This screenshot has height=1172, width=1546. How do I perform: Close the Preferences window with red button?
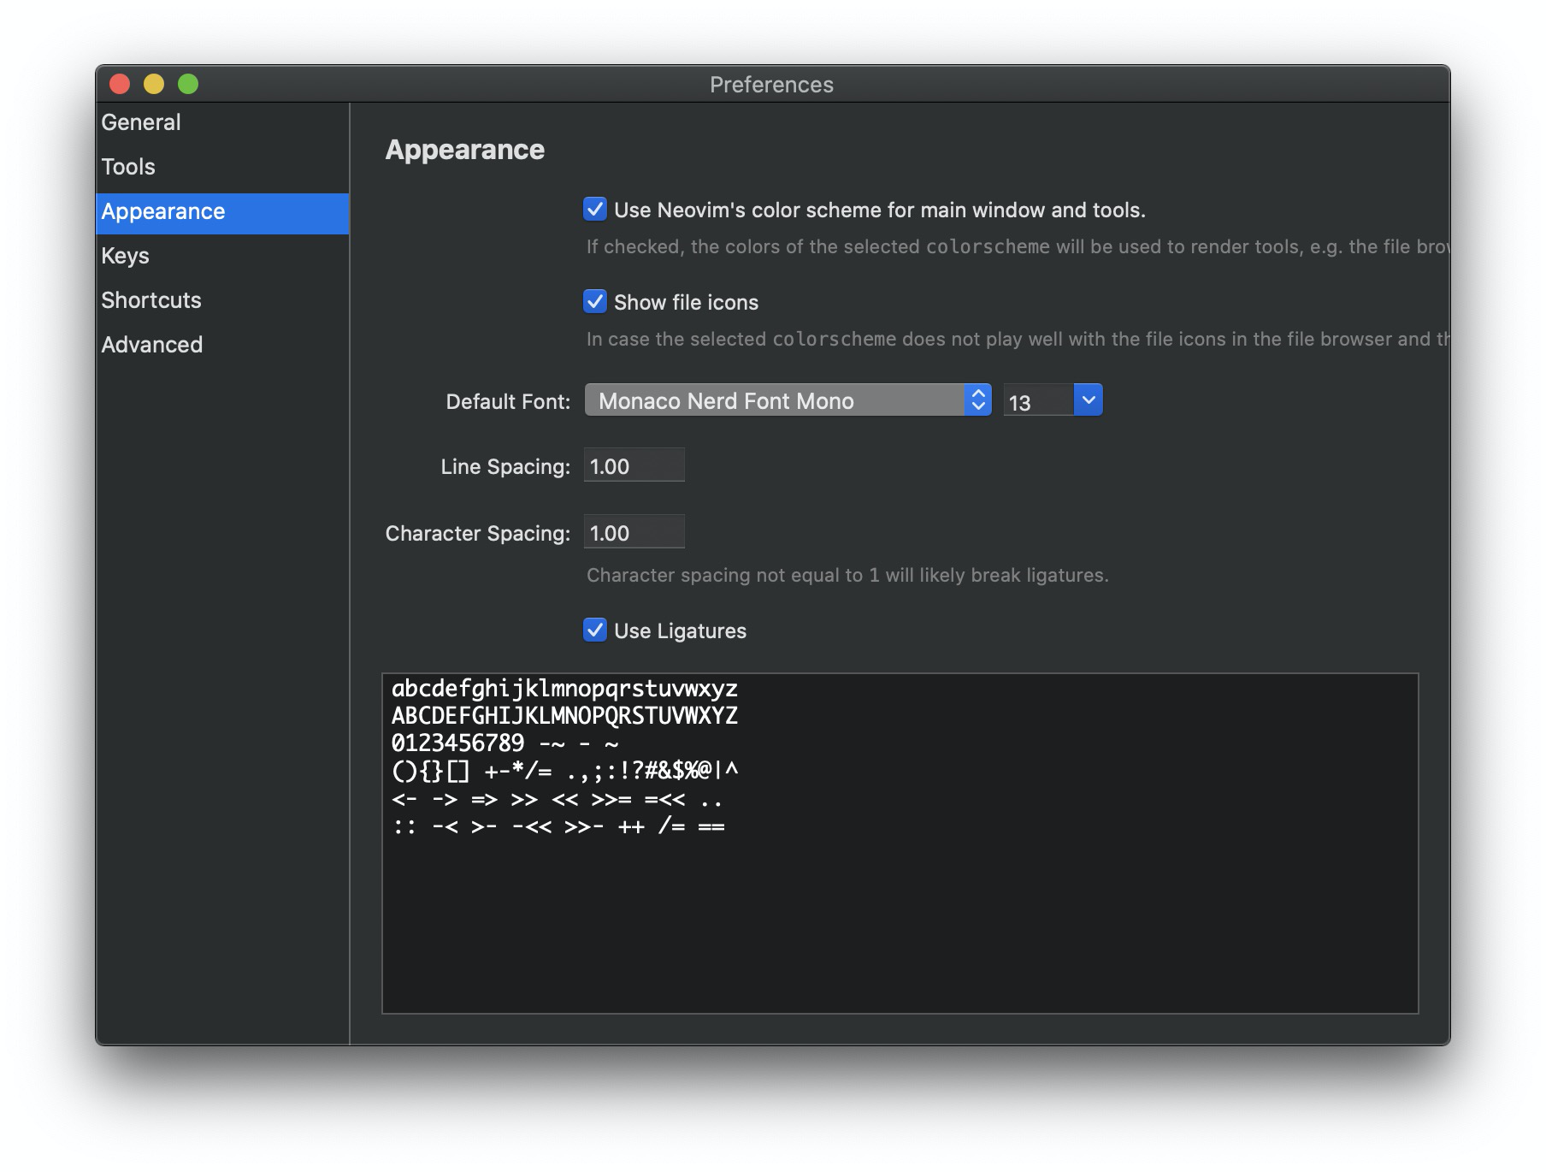click(x=120, y=84)
